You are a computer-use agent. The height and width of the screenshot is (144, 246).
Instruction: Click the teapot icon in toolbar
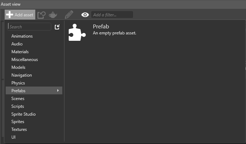click(x=53, y=15)
